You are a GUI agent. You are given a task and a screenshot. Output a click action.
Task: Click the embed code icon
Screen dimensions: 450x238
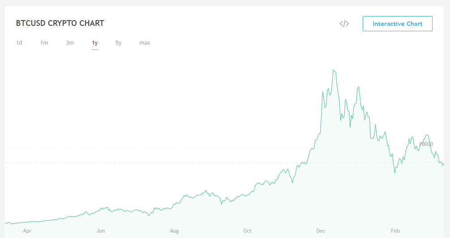[344, 24]
